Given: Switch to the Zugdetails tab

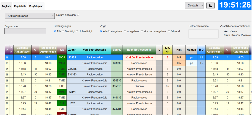Looking at the screenshot, I should click(x=20, y=6).
